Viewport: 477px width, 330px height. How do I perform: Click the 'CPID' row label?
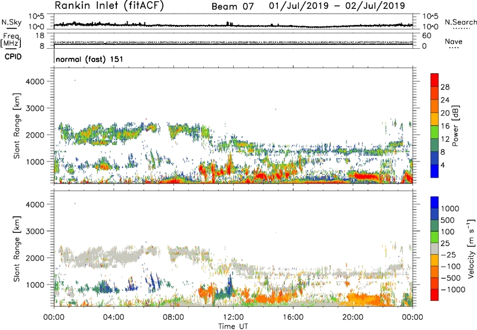click(13, 57)
